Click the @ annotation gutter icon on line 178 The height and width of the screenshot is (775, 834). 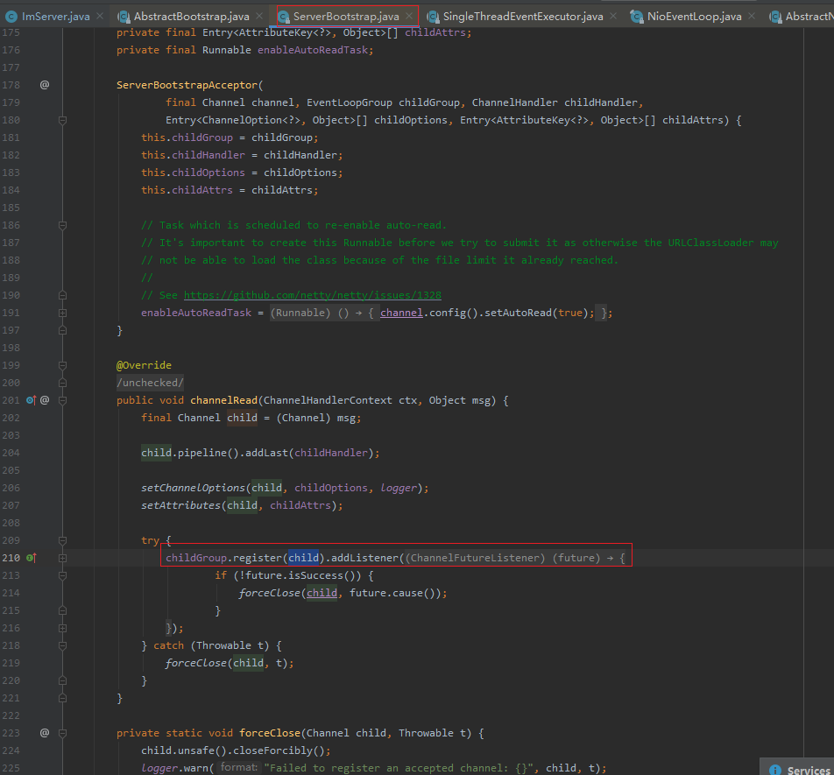(45, 85)
